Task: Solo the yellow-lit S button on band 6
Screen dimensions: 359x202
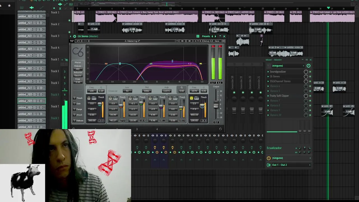Action: [x=192, y=98]
